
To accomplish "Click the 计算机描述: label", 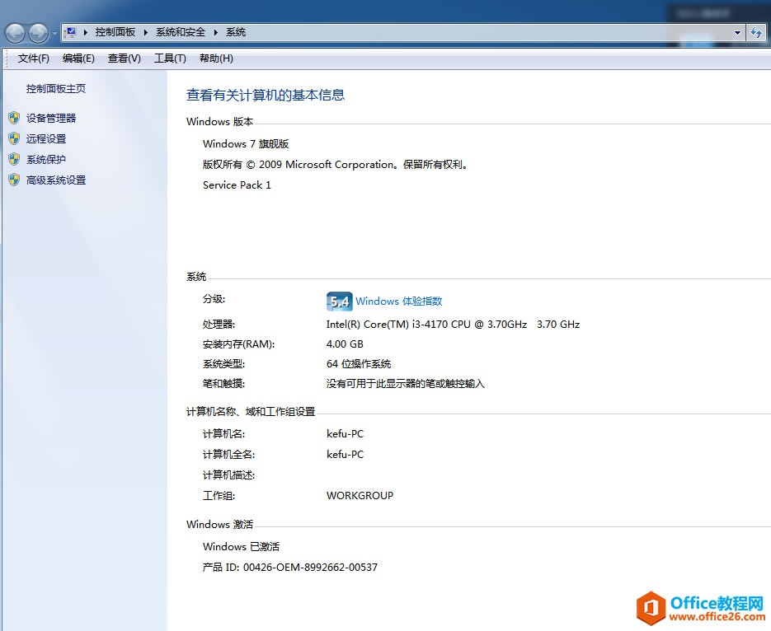I will coord(228,474).
